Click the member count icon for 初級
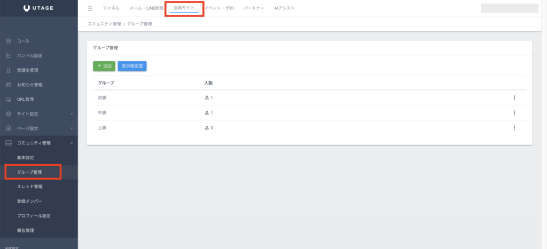 pos(207,98)
